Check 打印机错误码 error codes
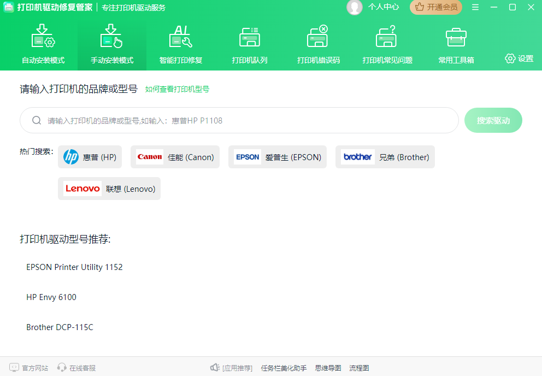Image resolution: width=542 pixels, height=376 pixels. pos(318,44)
